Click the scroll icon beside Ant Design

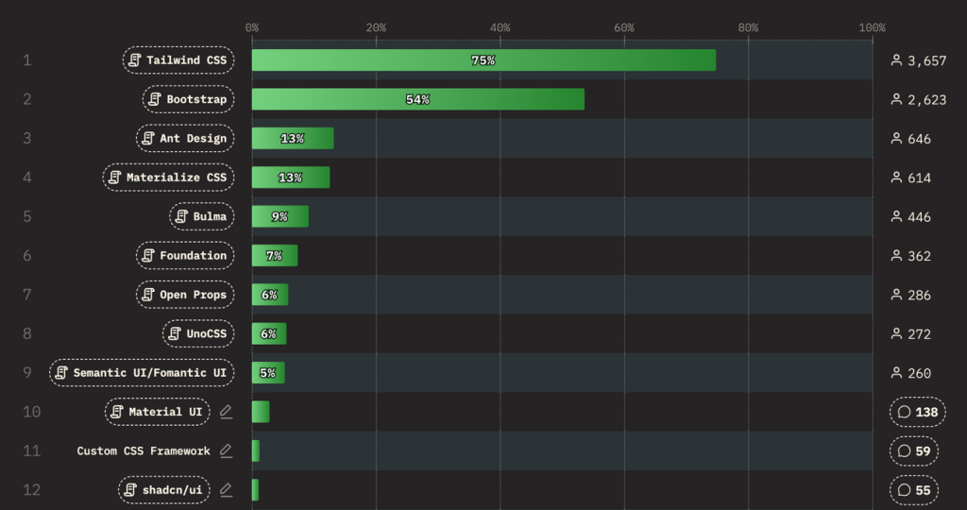[x=148, y=138]
